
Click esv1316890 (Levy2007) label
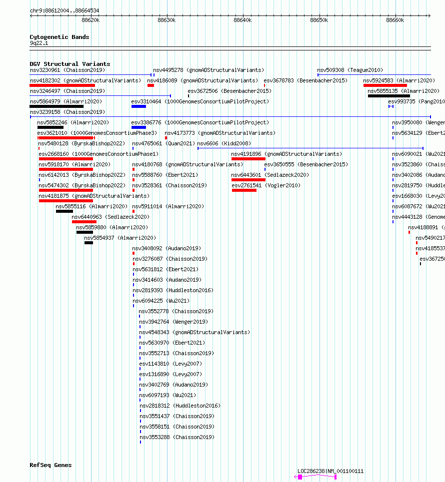click(x=170, y=374)
